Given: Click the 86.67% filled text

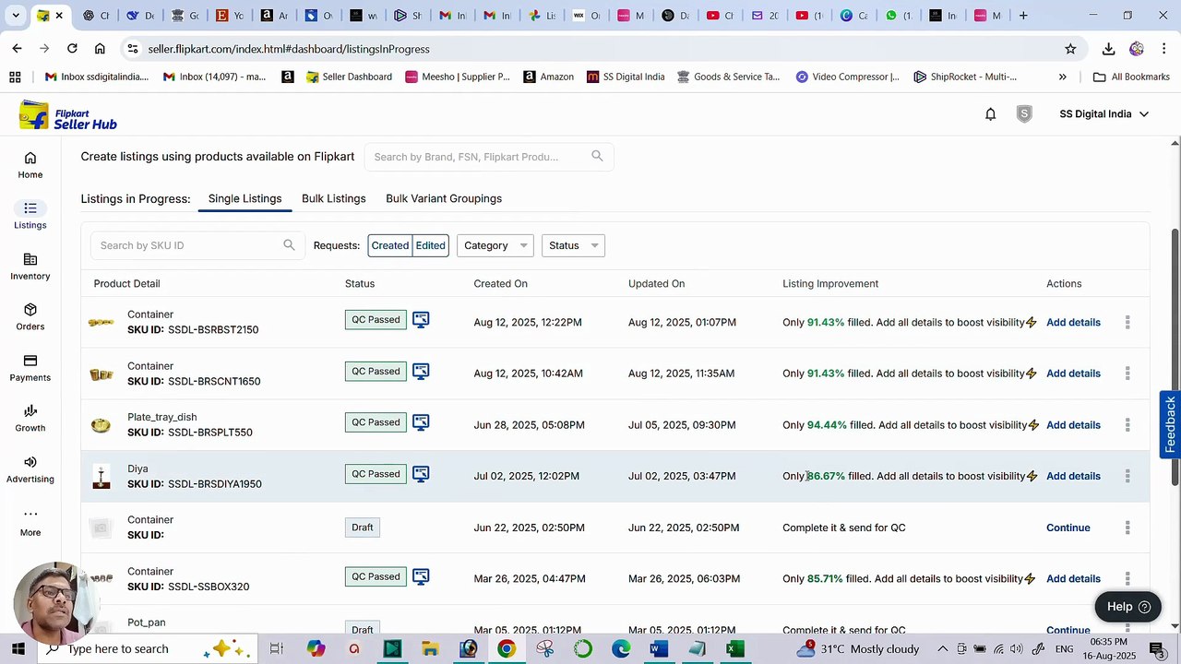Looking at the screenshot, I should (x=826, y=476).
